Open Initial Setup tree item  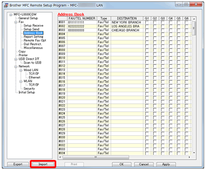[27, 92]
